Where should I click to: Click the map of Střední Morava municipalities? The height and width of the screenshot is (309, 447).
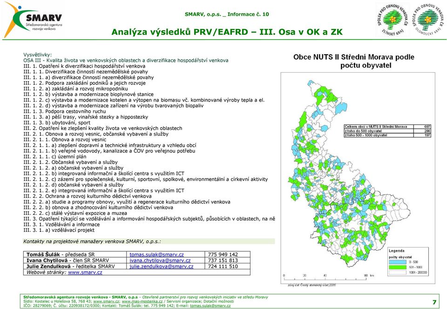[x=349, y=174]
